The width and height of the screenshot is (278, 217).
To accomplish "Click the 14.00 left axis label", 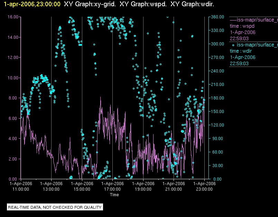I will (x=13, y=37).
